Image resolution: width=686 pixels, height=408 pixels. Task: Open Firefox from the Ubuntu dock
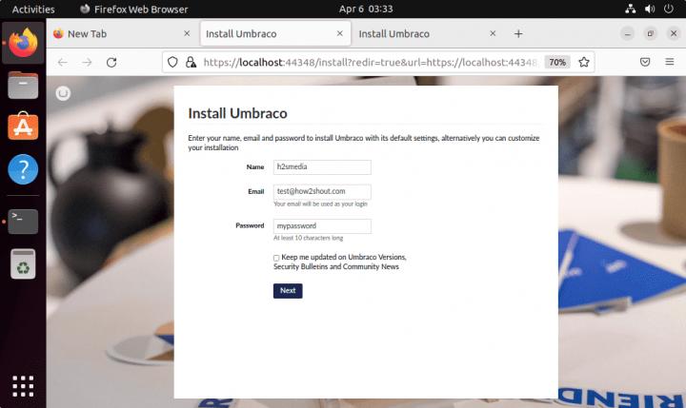pos(23,43)
